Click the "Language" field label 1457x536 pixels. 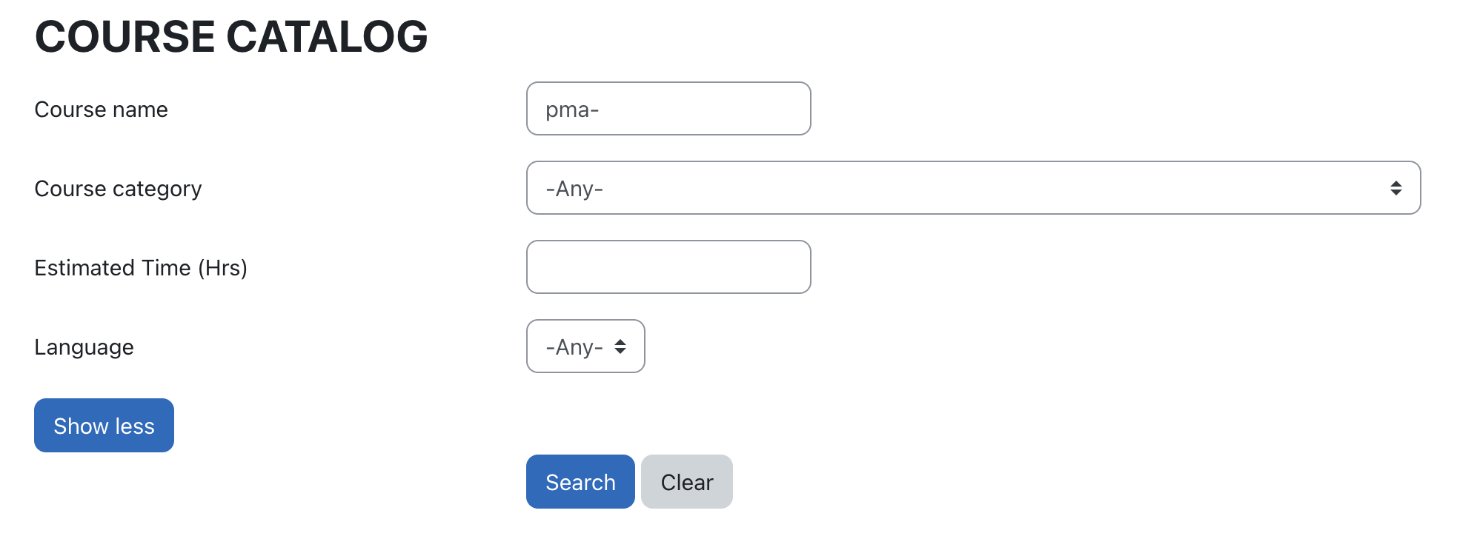tap(84, 347)
